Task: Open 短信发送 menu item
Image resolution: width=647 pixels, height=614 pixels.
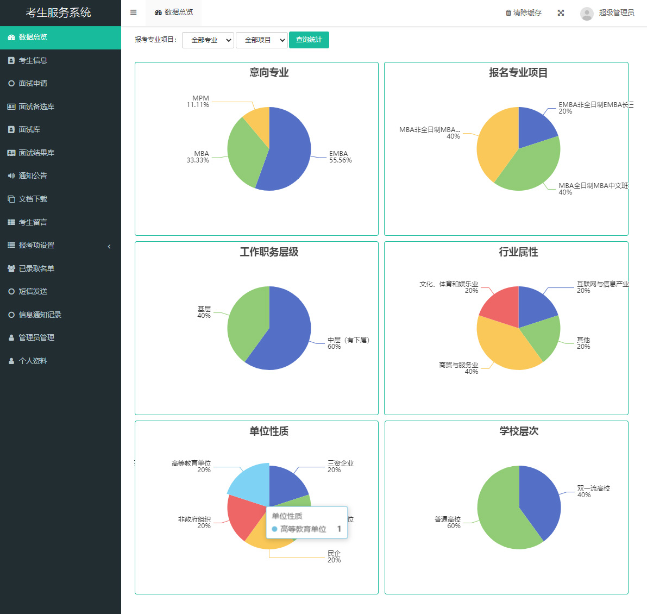Action: tap(33, 291)
